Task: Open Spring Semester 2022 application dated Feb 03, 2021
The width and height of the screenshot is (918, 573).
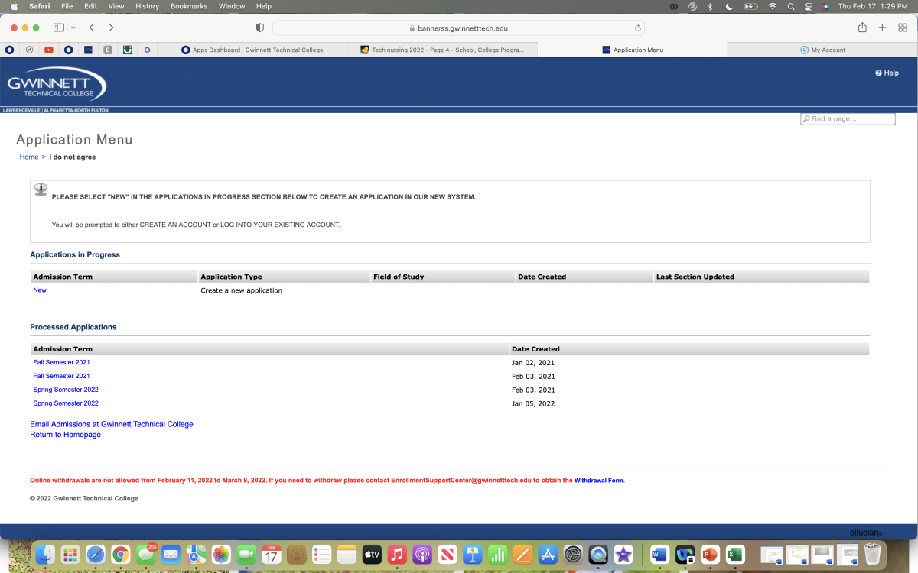Action: (x=66, y=390)
